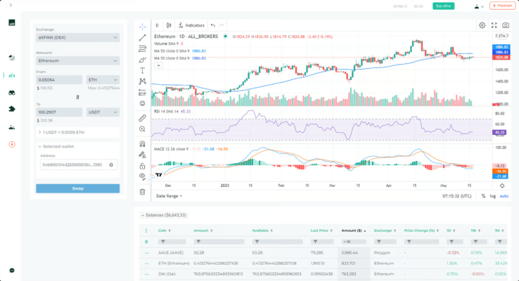
Task: Open the candlestick chart style selector
Action: (169, 25)
